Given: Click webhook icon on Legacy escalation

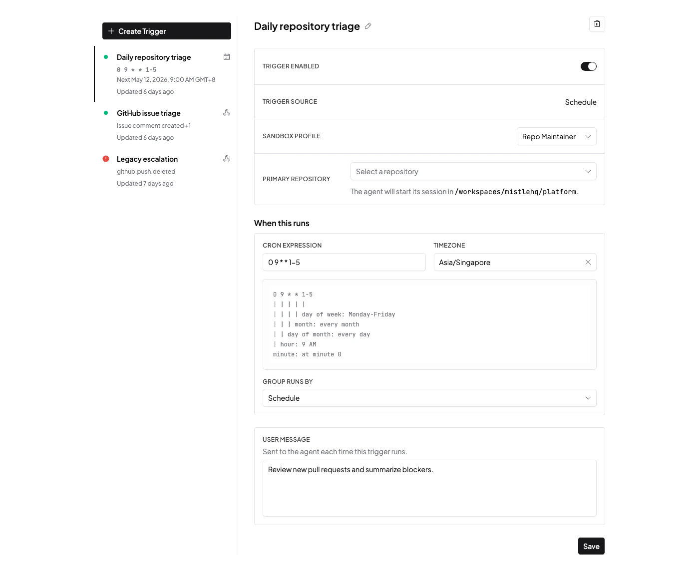Looking at the screenshot, I should 227,159.
